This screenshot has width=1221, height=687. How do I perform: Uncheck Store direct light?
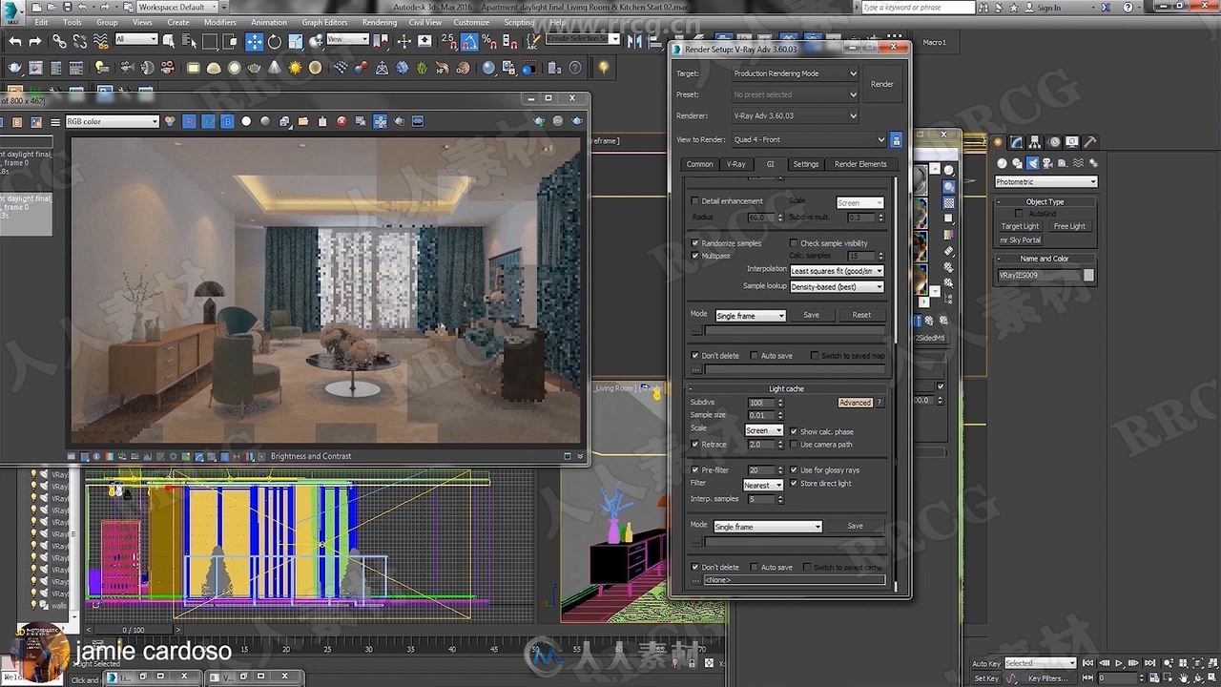coord(794,483)
